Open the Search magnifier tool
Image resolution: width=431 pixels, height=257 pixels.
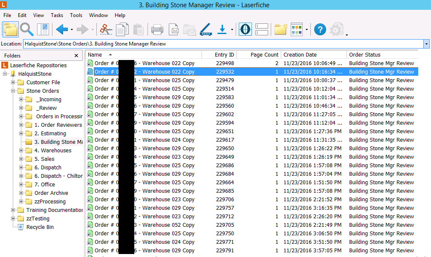[x=27, y=29]
